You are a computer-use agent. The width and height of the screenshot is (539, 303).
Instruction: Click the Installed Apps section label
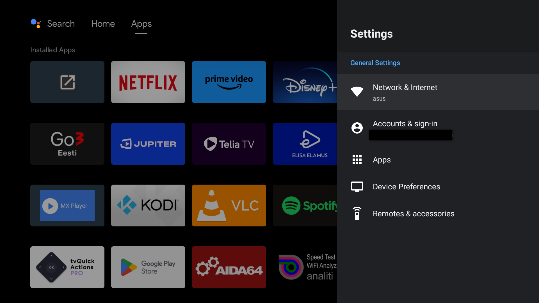[x=53, y=50]
